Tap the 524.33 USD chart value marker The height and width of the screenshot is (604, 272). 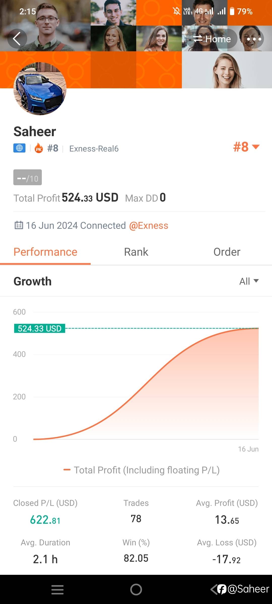coord(40,328)
